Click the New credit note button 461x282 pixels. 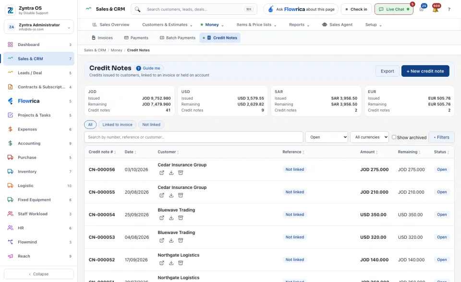(425, 71)
